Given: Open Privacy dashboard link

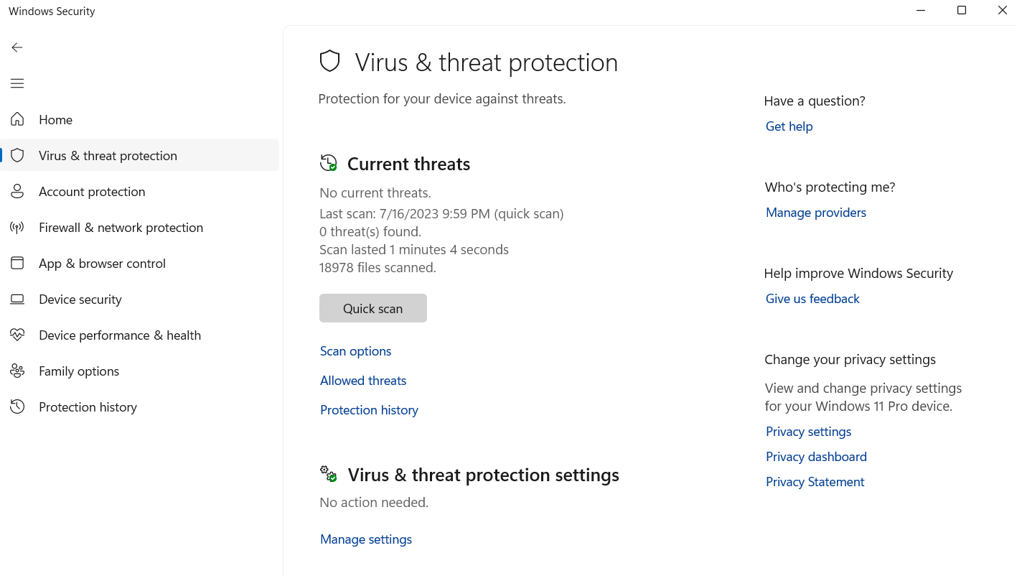Looking at the screenshot, I should click(x=816, y=457).
